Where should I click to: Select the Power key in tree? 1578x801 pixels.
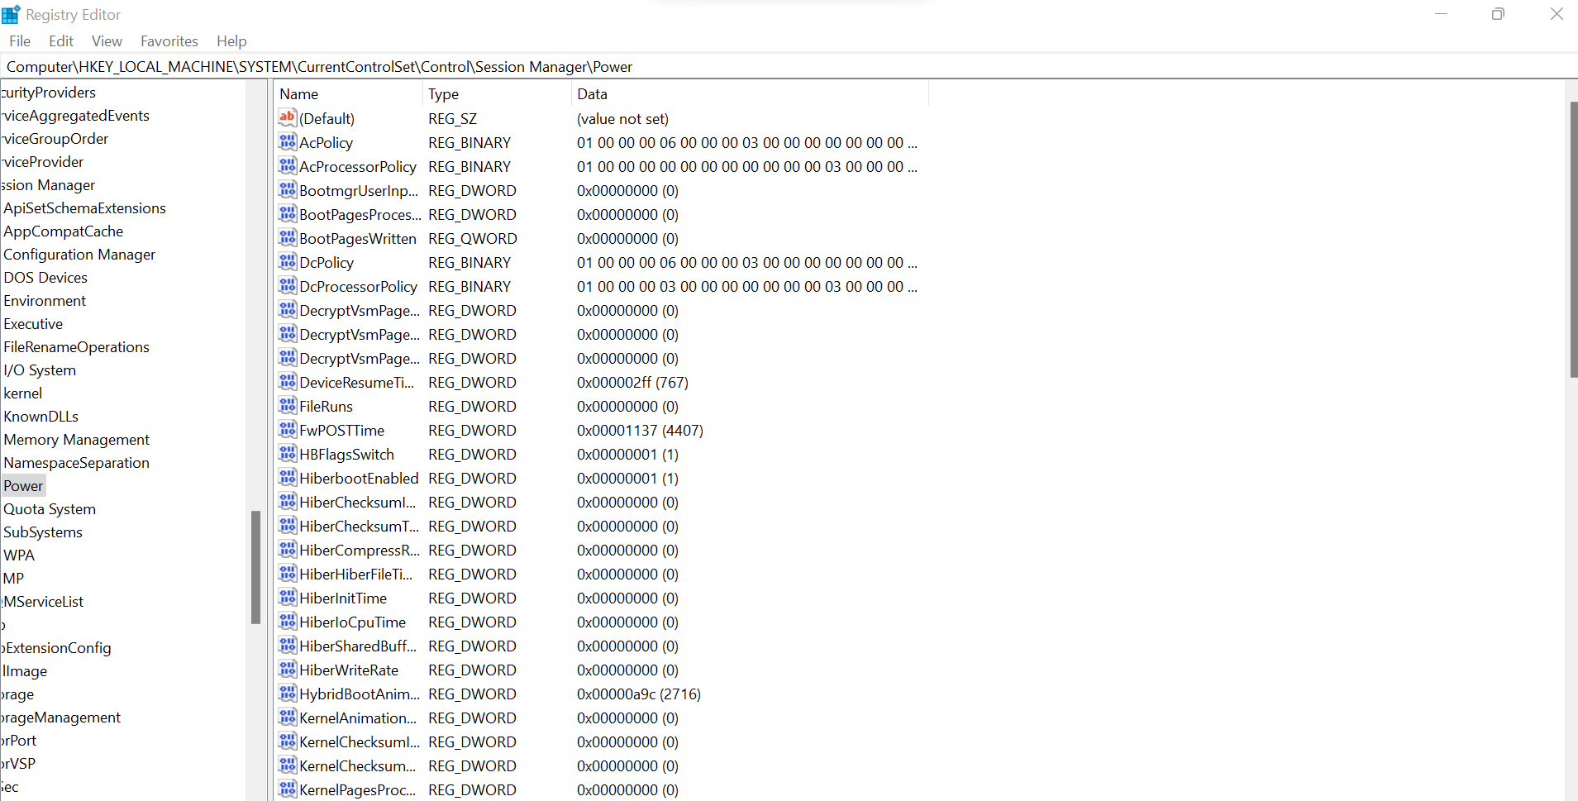[x=23, y=486]
